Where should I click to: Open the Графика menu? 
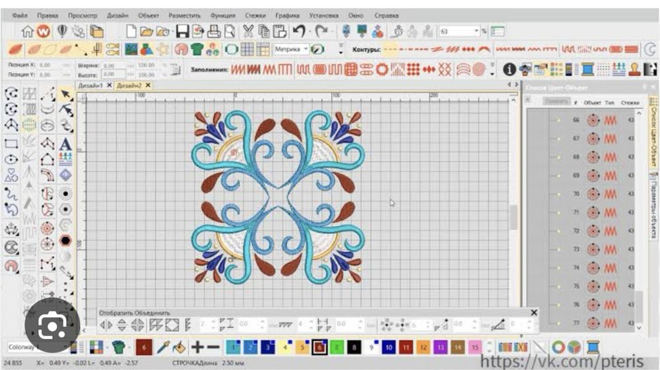[x=288, y=15]
